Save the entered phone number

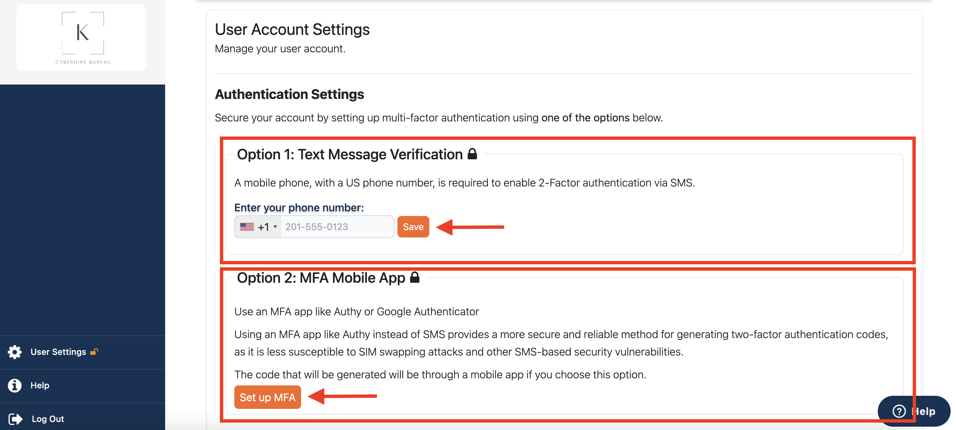pos(413,226)
